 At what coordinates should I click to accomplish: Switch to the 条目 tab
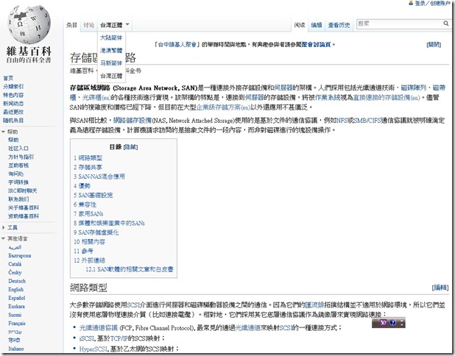71,25
